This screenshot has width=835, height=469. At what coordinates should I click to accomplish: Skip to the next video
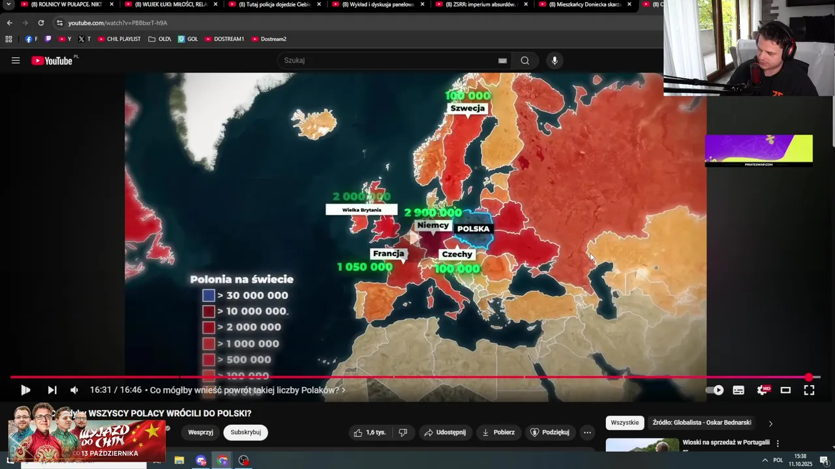[x=52, y=390]
